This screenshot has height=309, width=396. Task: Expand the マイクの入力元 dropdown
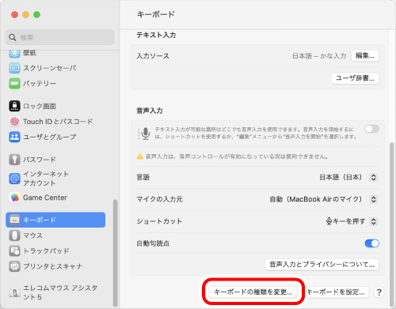[323, 199]
